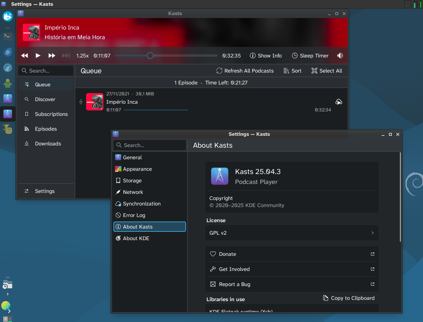Select About Kasts in settings list
This screenshot has width=423, height=322.
pyautogui.click(x=150, y=227)
